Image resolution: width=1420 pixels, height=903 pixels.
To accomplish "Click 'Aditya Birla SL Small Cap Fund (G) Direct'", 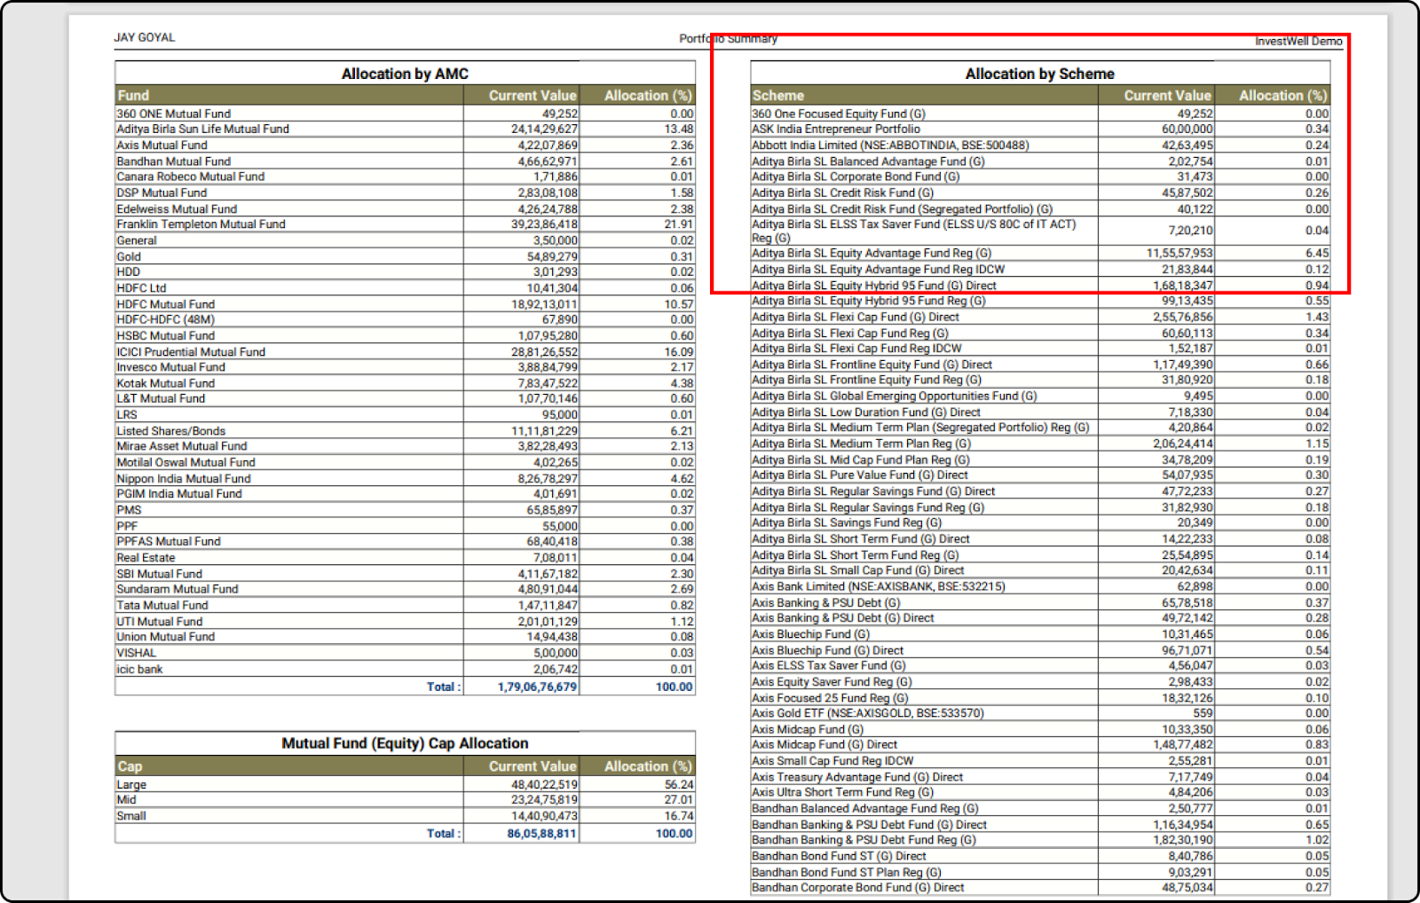I will coord(1040,570).
